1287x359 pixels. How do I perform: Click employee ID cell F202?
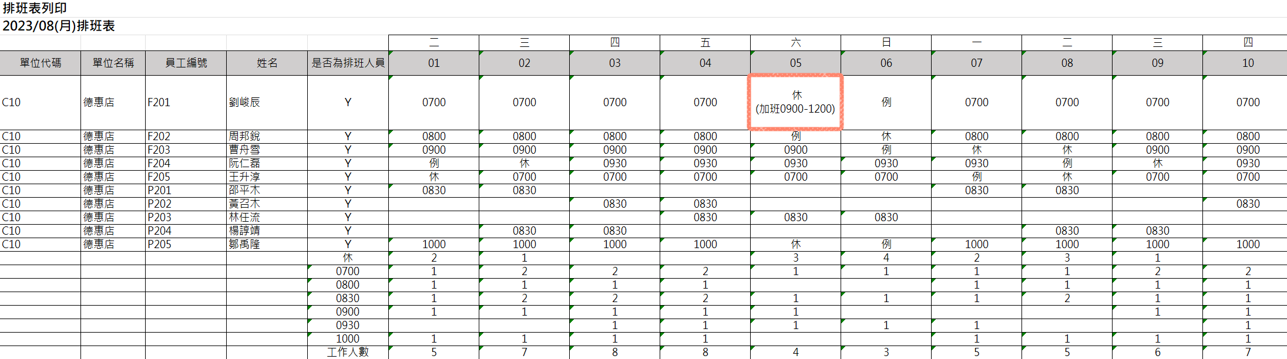click(159, 136)
